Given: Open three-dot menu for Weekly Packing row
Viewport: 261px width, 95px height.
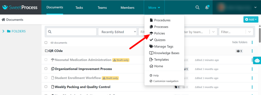Looking at the screenshot, I should [x=252, y=87].
